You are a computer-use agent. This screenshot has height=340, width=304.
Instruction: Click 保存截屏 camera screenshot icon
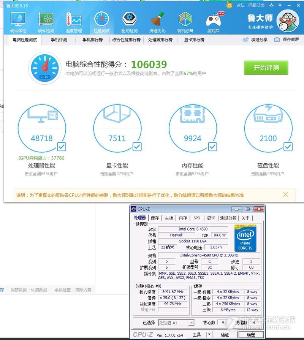tap(277, 40)
